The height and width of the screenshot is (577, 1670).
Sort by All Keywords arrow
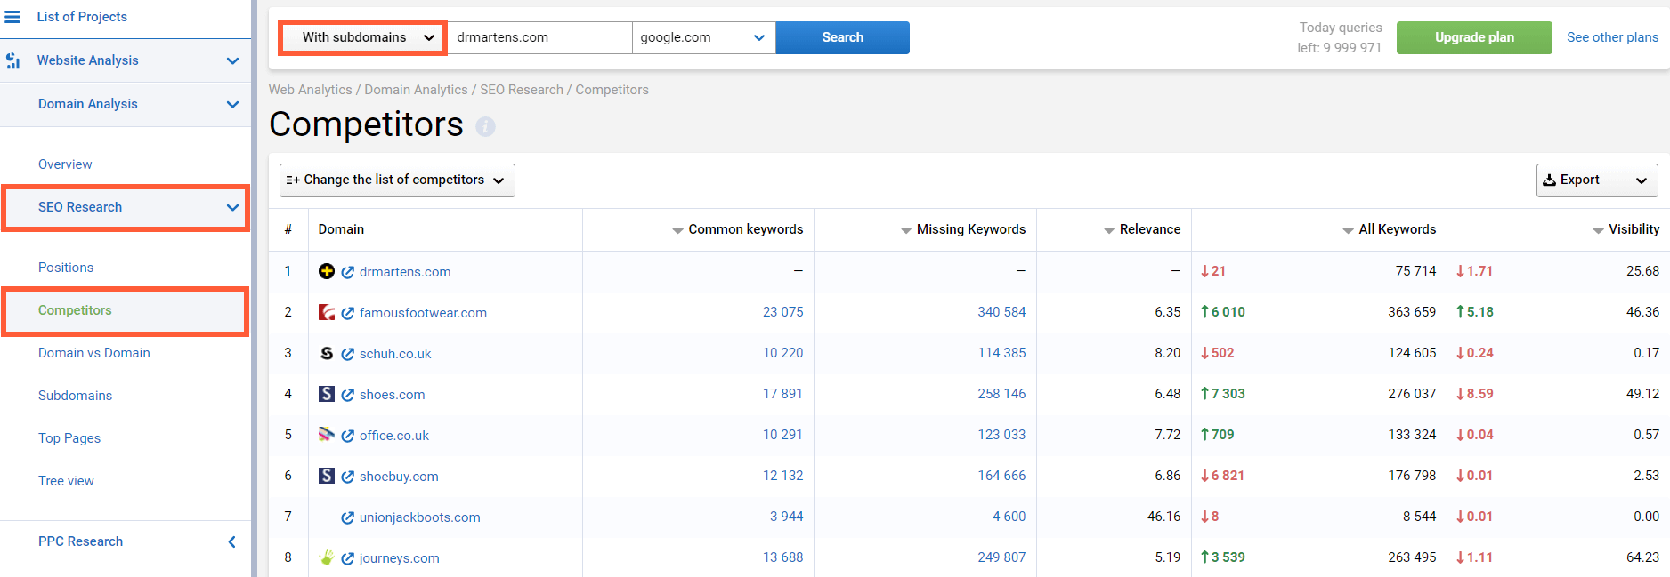(1349, 230)
